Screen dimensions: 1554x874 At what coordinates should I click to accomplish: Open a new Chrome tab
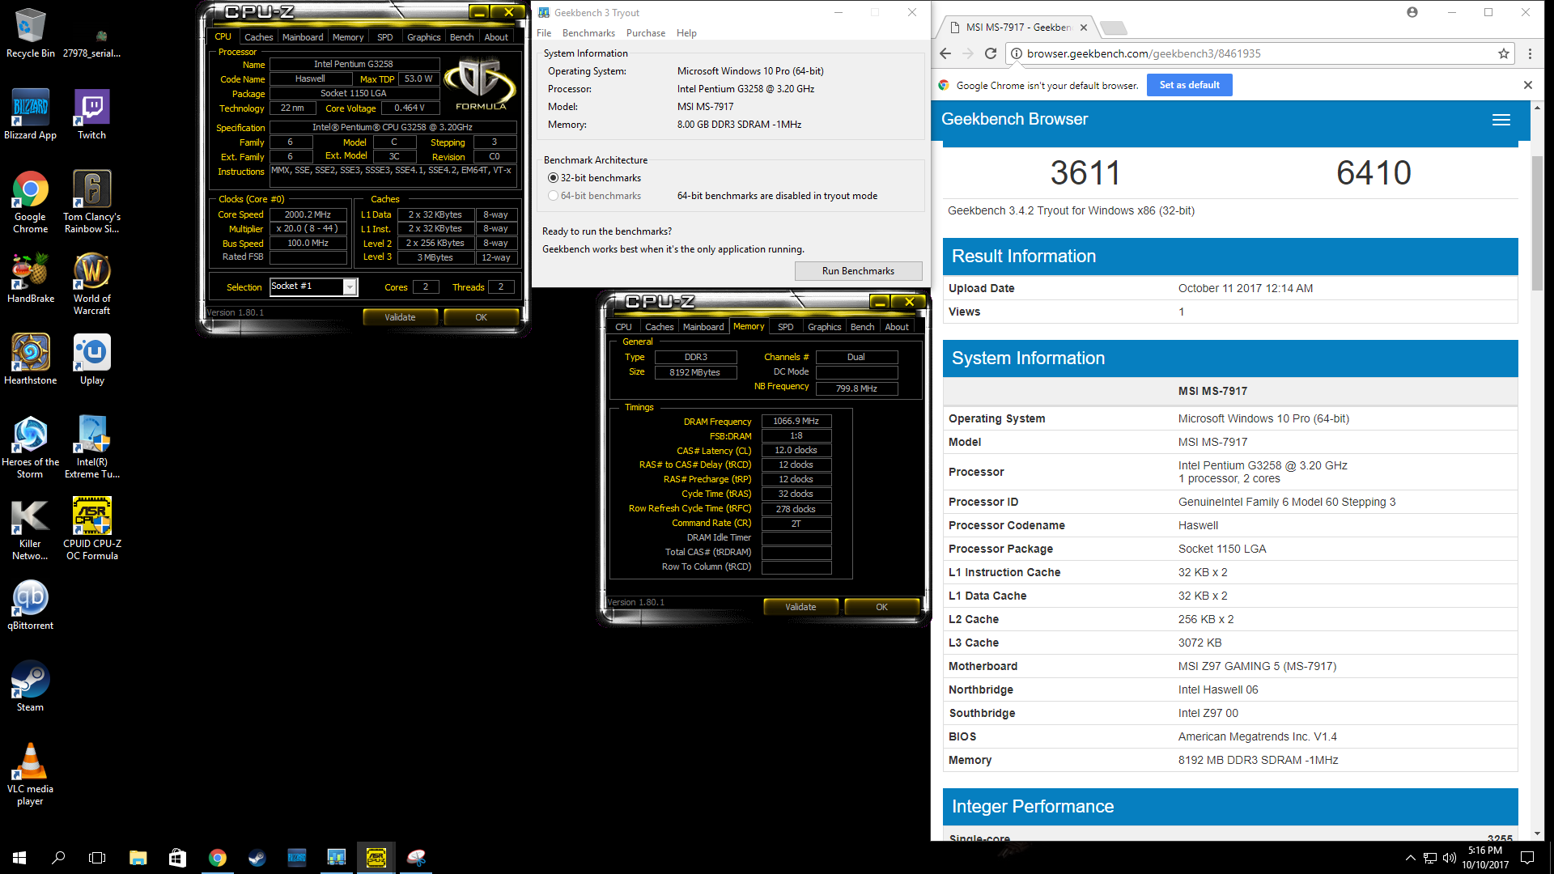pyautogui.click(x=1114, y=28)
